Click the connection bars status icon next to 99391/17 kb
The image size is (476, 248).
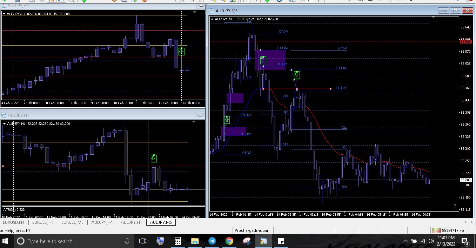[436, 230]
